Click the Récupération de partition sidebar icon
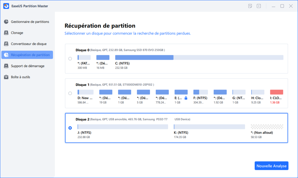 coord(6,55)
